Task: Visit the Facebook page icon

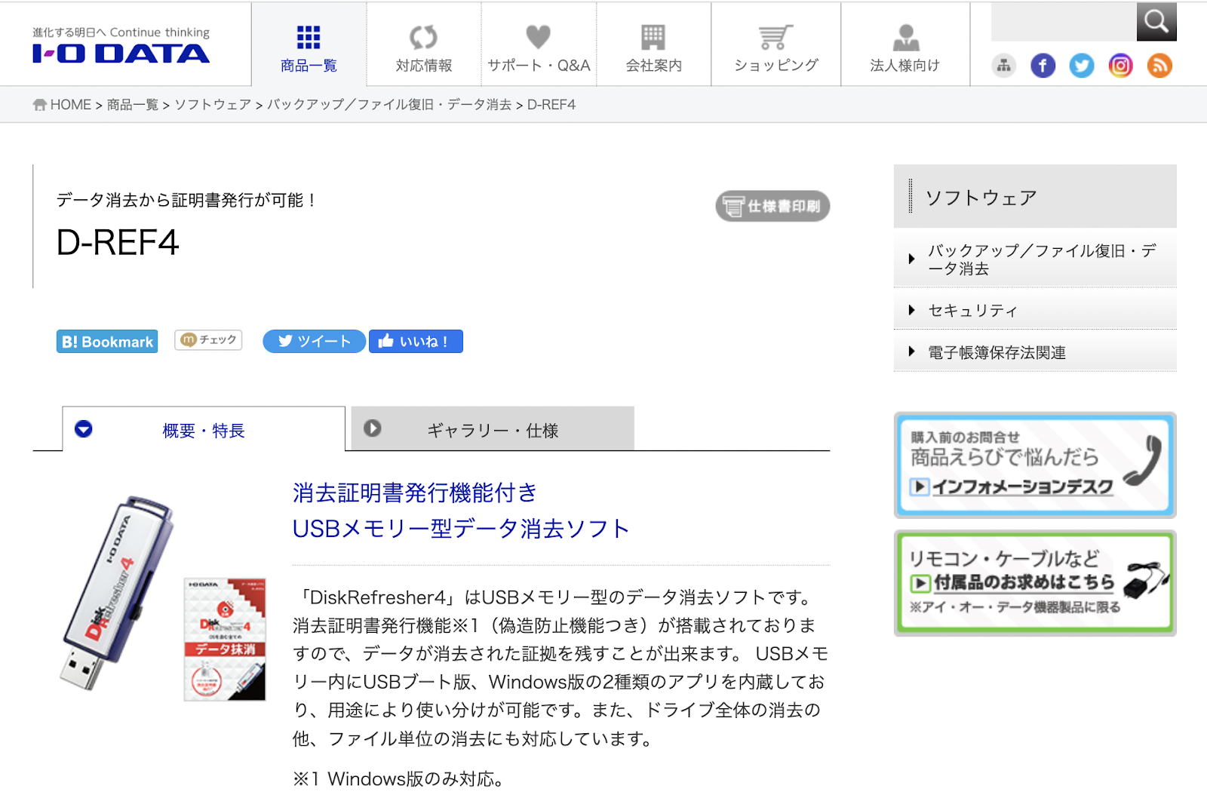Action: [x=1043, y=66]
